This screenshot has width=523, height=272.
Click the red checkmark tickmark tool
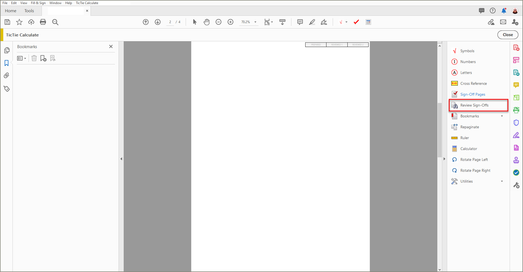[356, 22]
